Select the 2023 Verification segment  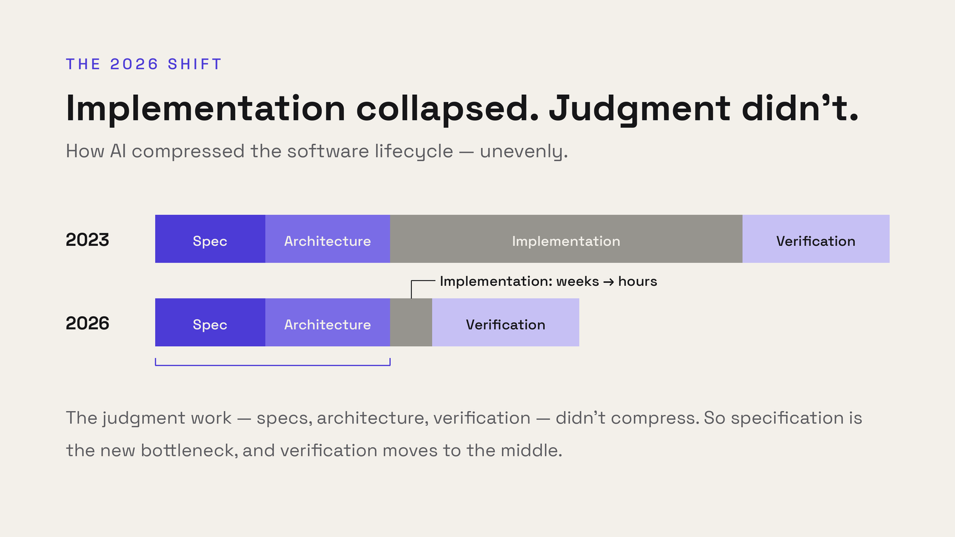(x=816, y=239)
